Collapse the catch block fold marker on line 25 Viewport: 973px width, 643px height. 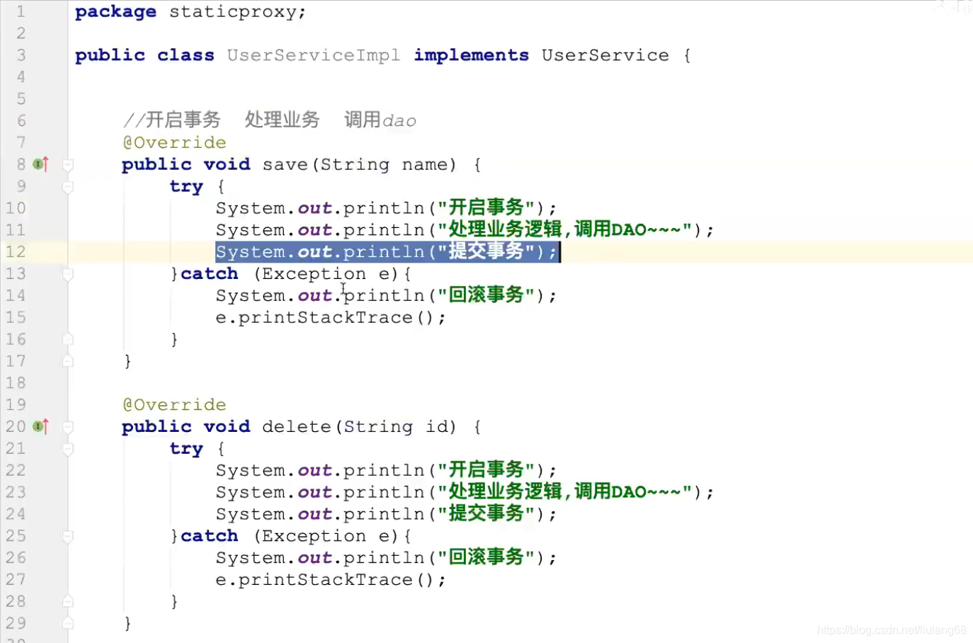tap(68, 536)
